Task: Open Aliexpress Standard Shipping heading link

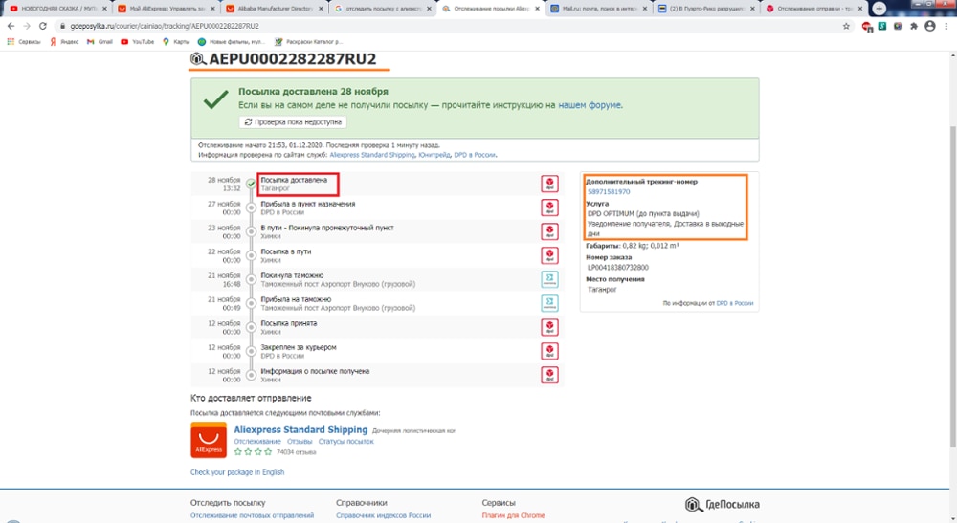Action: click(x=300, y=429)
